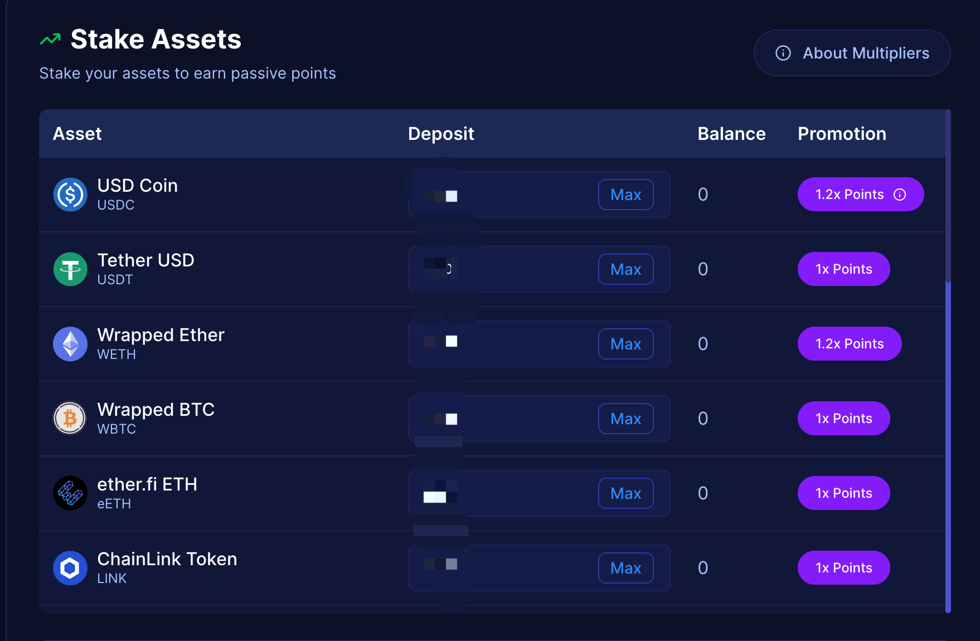Click the asset table vertical scrollbar

tap(948, 361)
